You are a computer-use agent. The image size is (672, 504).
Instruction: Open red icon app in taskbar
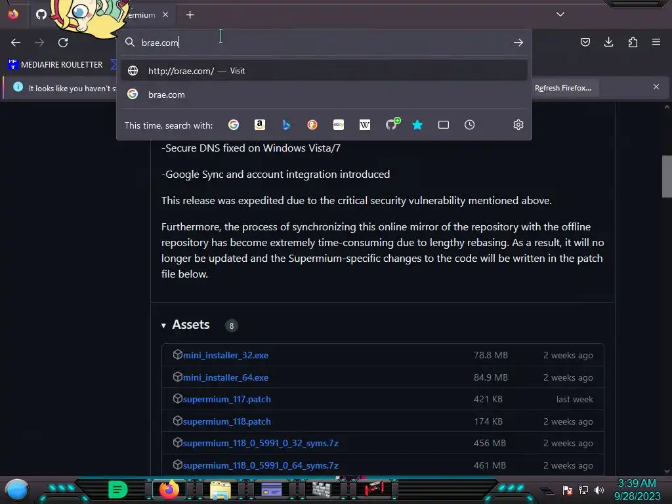point(373,489)
